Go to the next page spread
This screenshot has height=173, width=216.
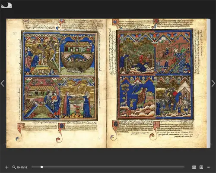(213, 83)
